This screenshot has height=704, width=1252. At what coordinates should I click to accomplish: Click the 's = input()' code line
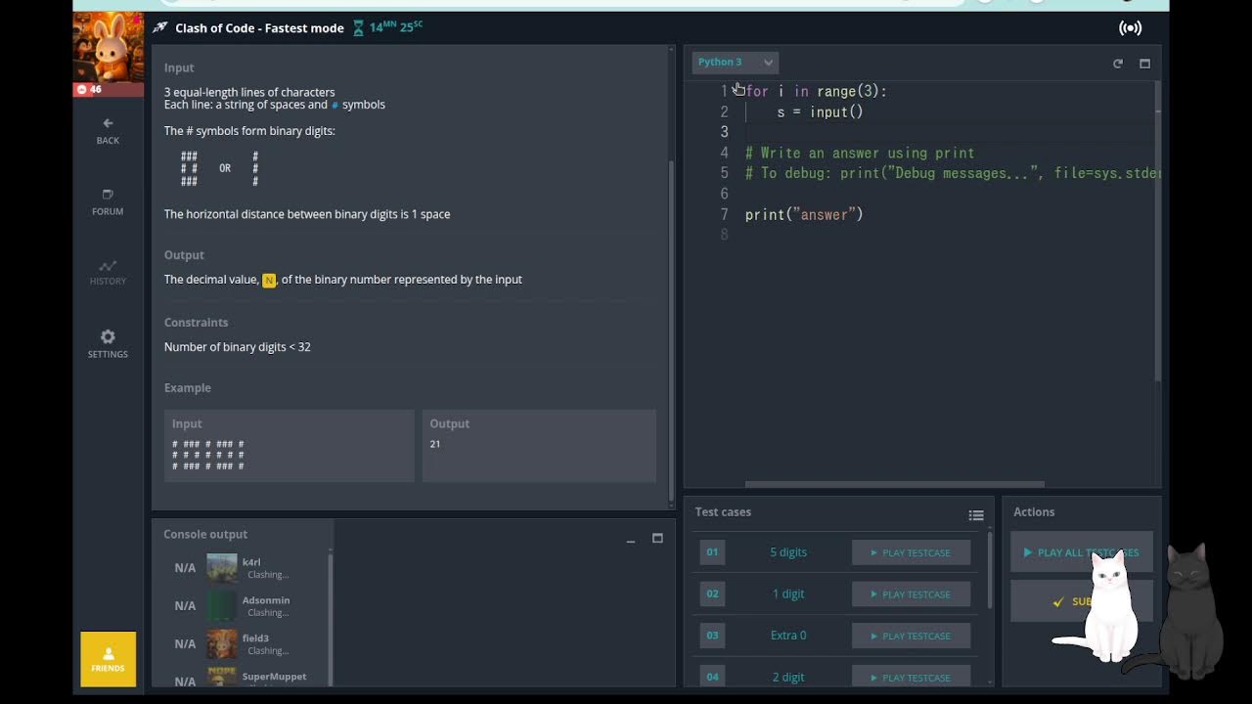[820, 111]
